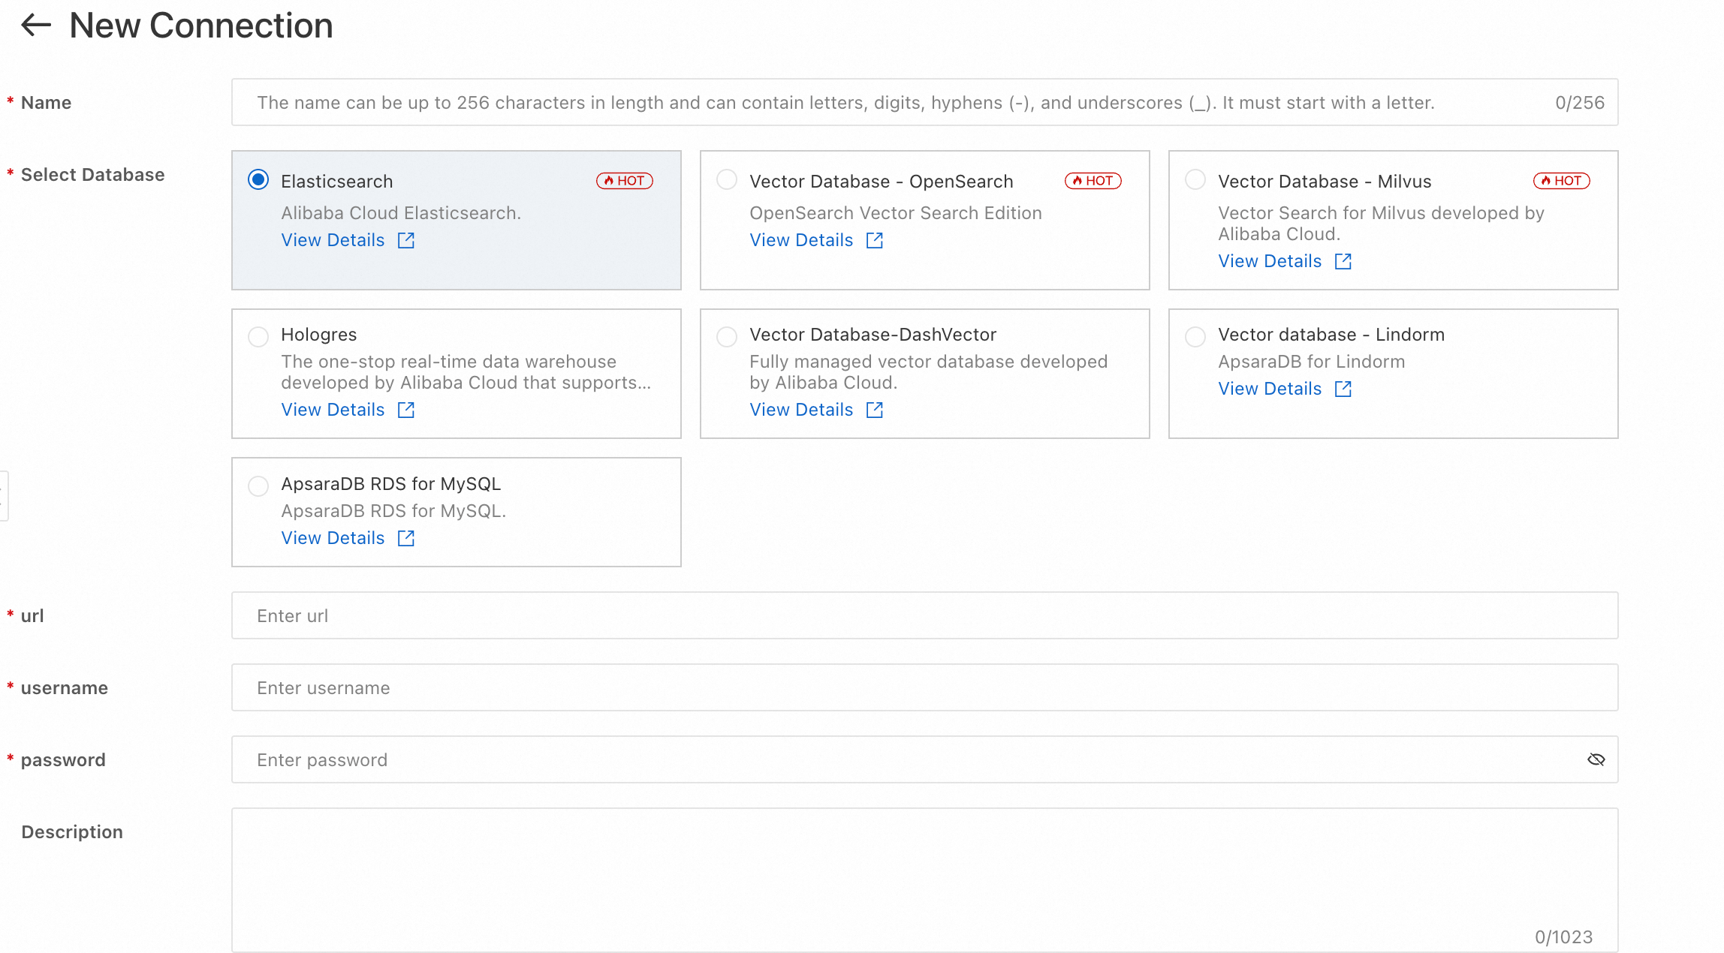Click the Description text area
This screenshot has width=1724, height=953.
(x=924, y=878)
